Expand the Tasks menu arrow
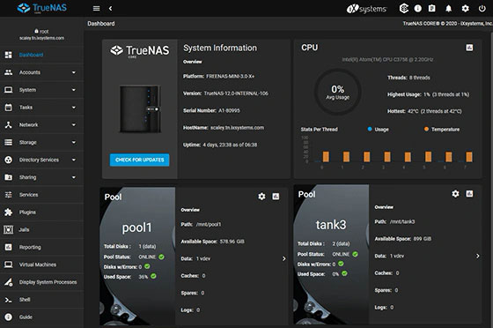Viewport: 493px width, 328px height. coord(74,108)
